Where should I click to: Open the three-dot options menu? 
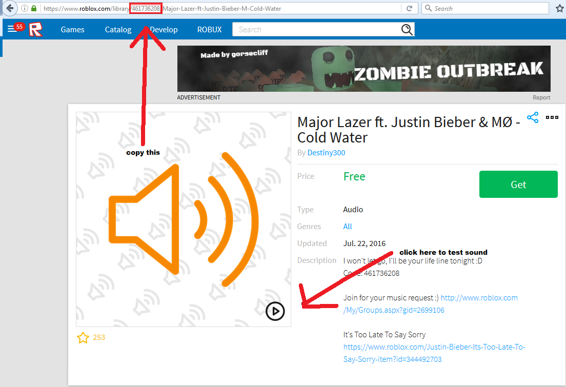(x=552, y=117)
